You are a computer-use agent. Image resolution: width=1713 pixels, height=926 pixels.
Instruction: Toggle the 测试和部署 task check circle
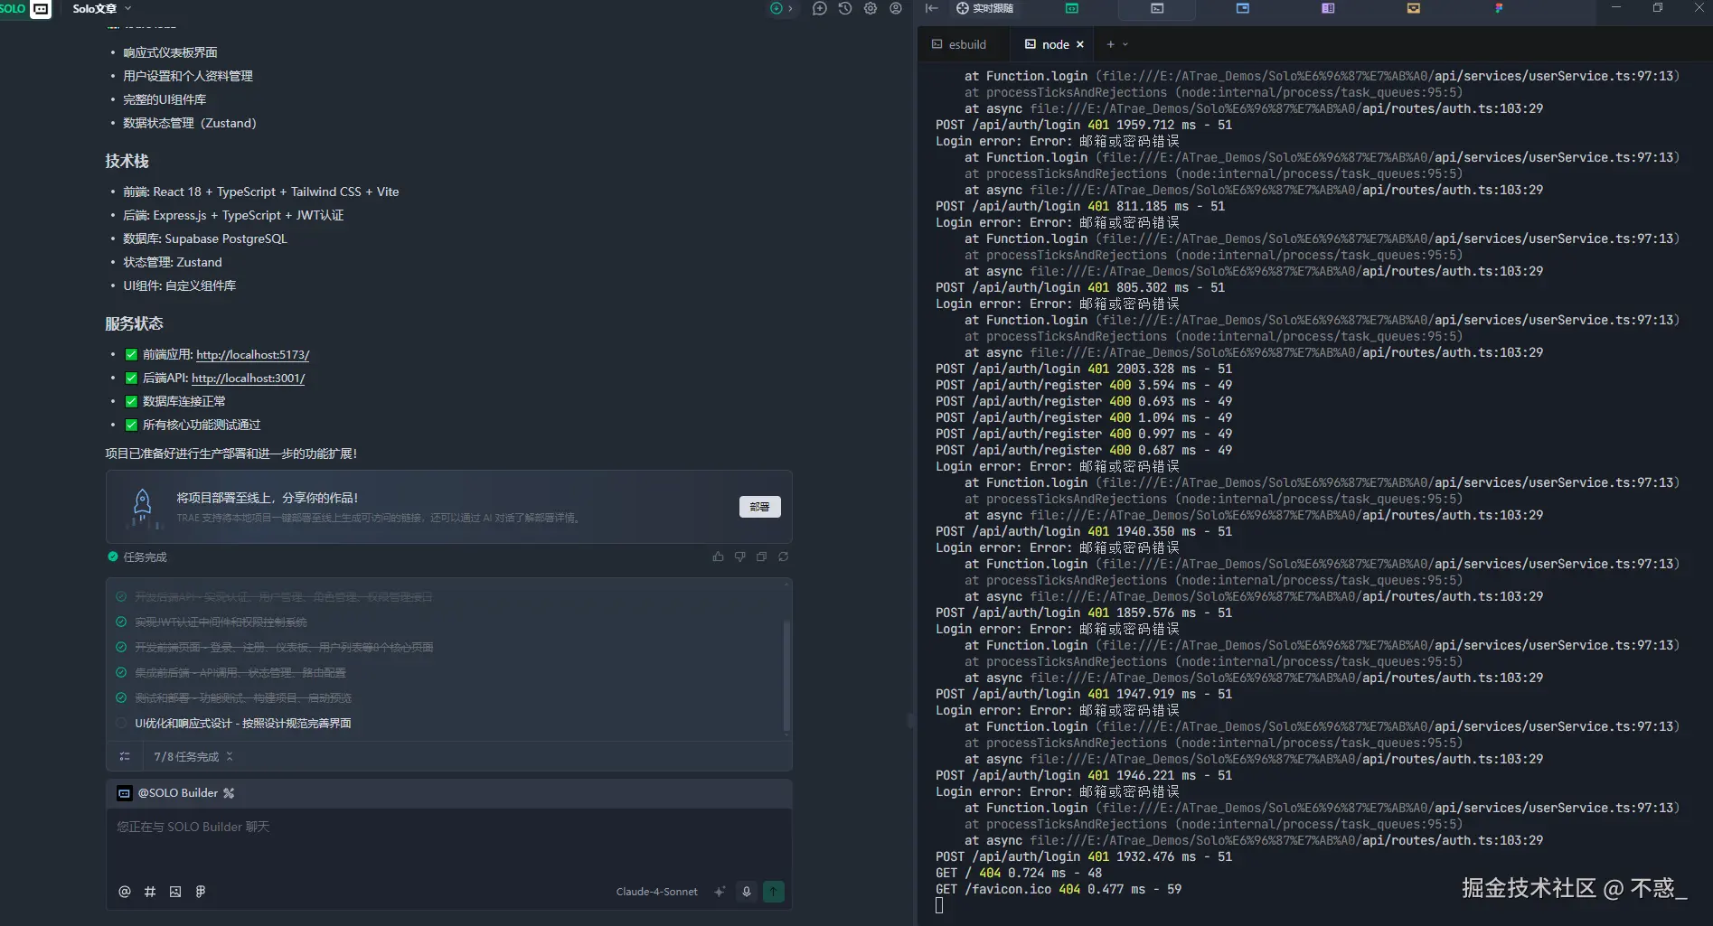[121, 697]
